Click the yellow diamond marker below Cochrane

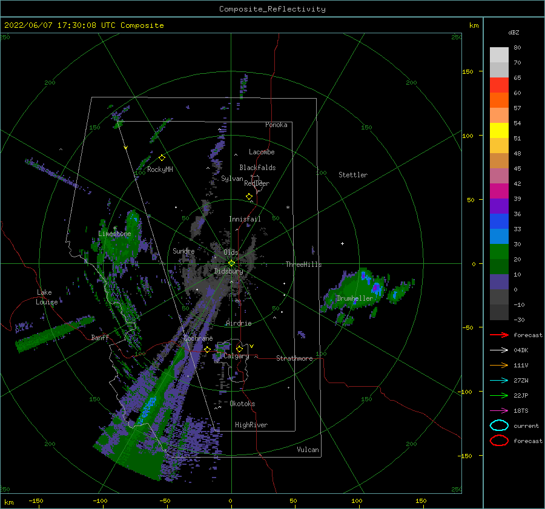207,349
